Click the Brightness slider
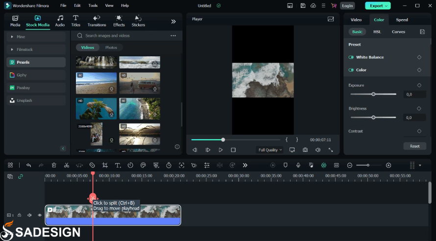The width and height of the screenshot is (436, 241). click(373, 117)
